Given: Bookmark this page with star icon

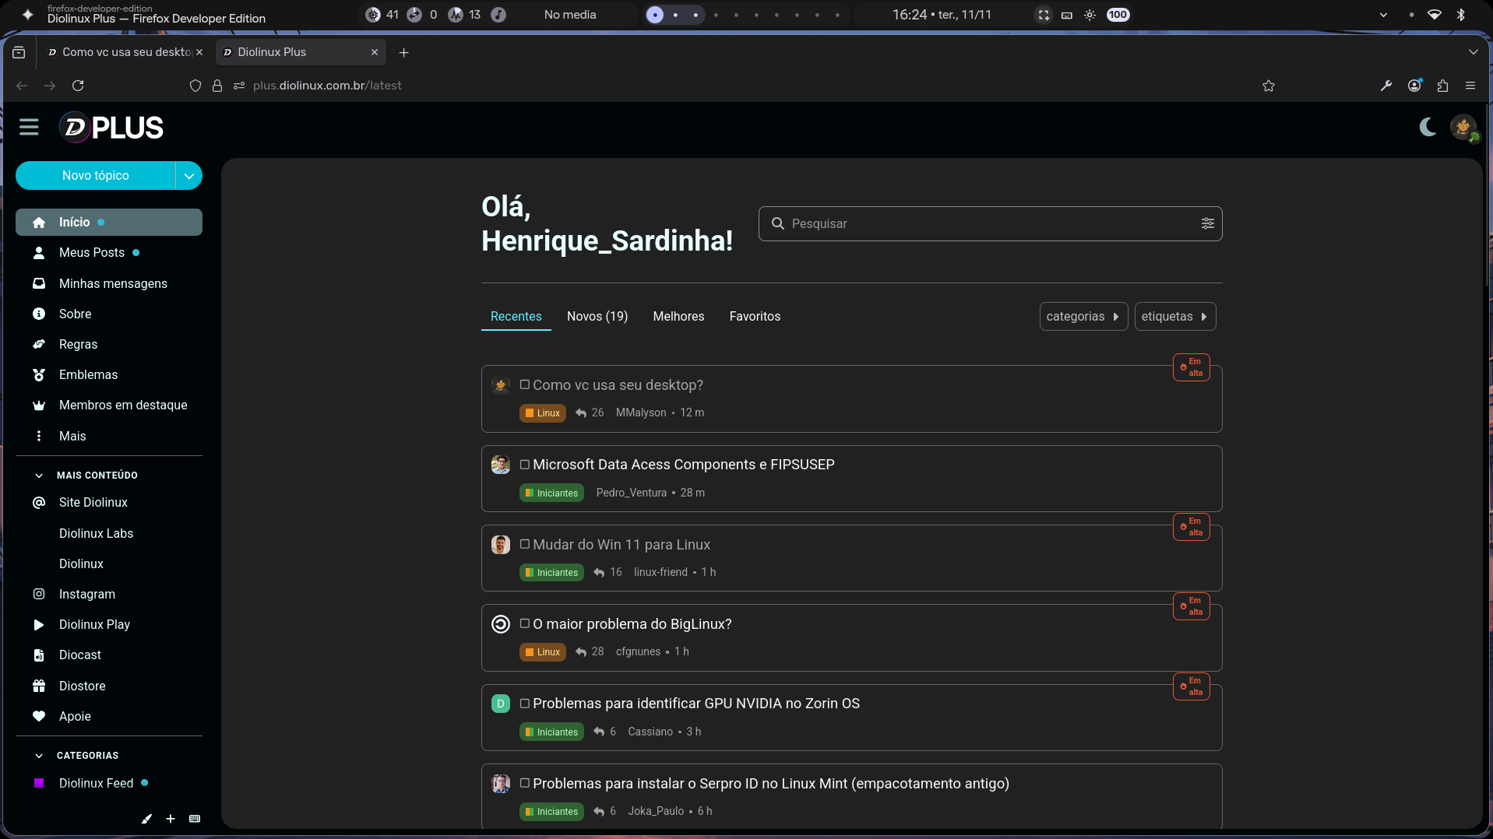Looking at the screenshot, I should 1269,86.
